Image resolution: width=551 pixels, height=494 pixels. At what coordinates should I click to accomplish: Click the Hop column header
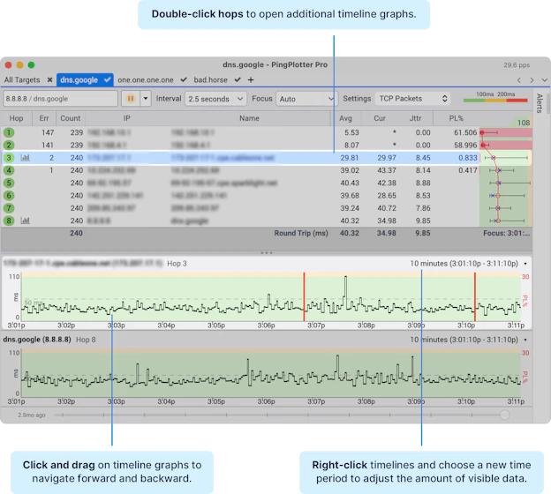coord(16,118)
